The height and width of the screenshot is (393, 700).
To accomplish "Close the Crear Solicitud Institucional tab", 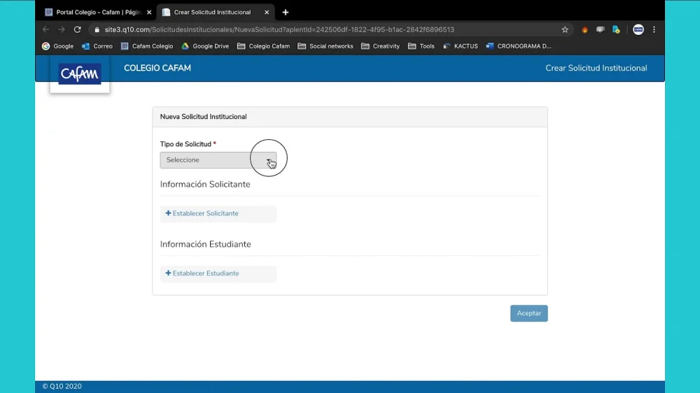I will click(x=267, y=13).
